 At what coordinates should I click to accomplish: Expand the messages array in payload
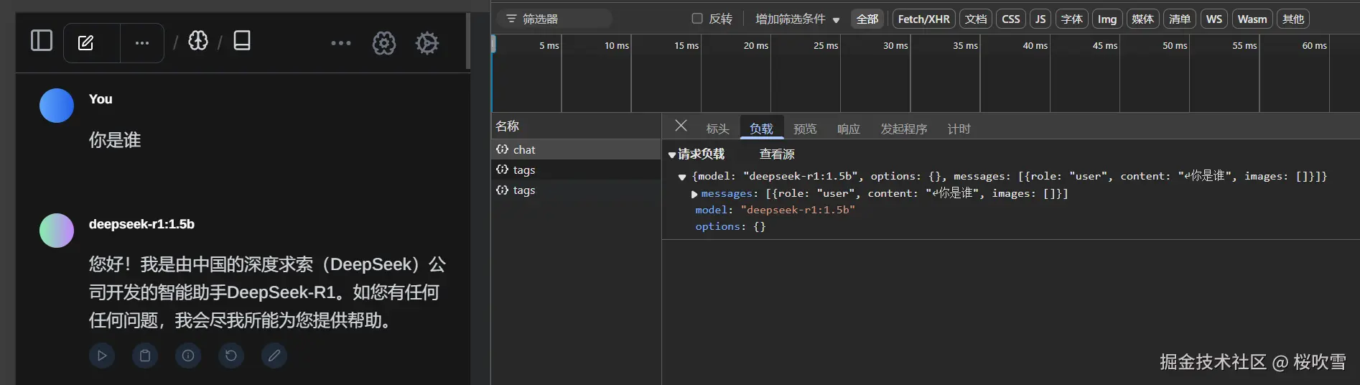[x=694, y=194]
